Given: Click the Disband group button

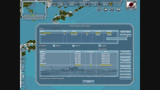Looking at the screenshot, I should tap(125, 66).
